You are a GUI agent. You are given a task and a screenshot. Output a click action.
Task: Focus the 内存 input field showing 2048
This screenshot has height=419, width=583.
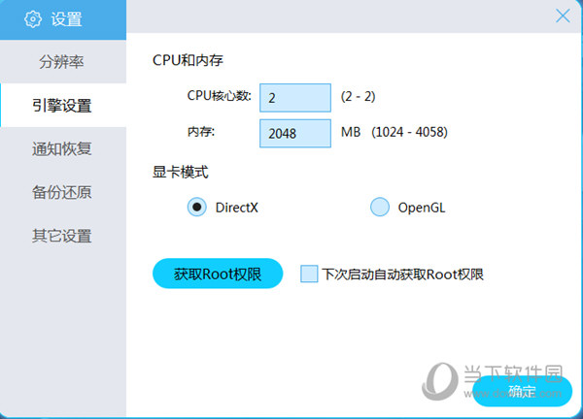click(295, 133)
